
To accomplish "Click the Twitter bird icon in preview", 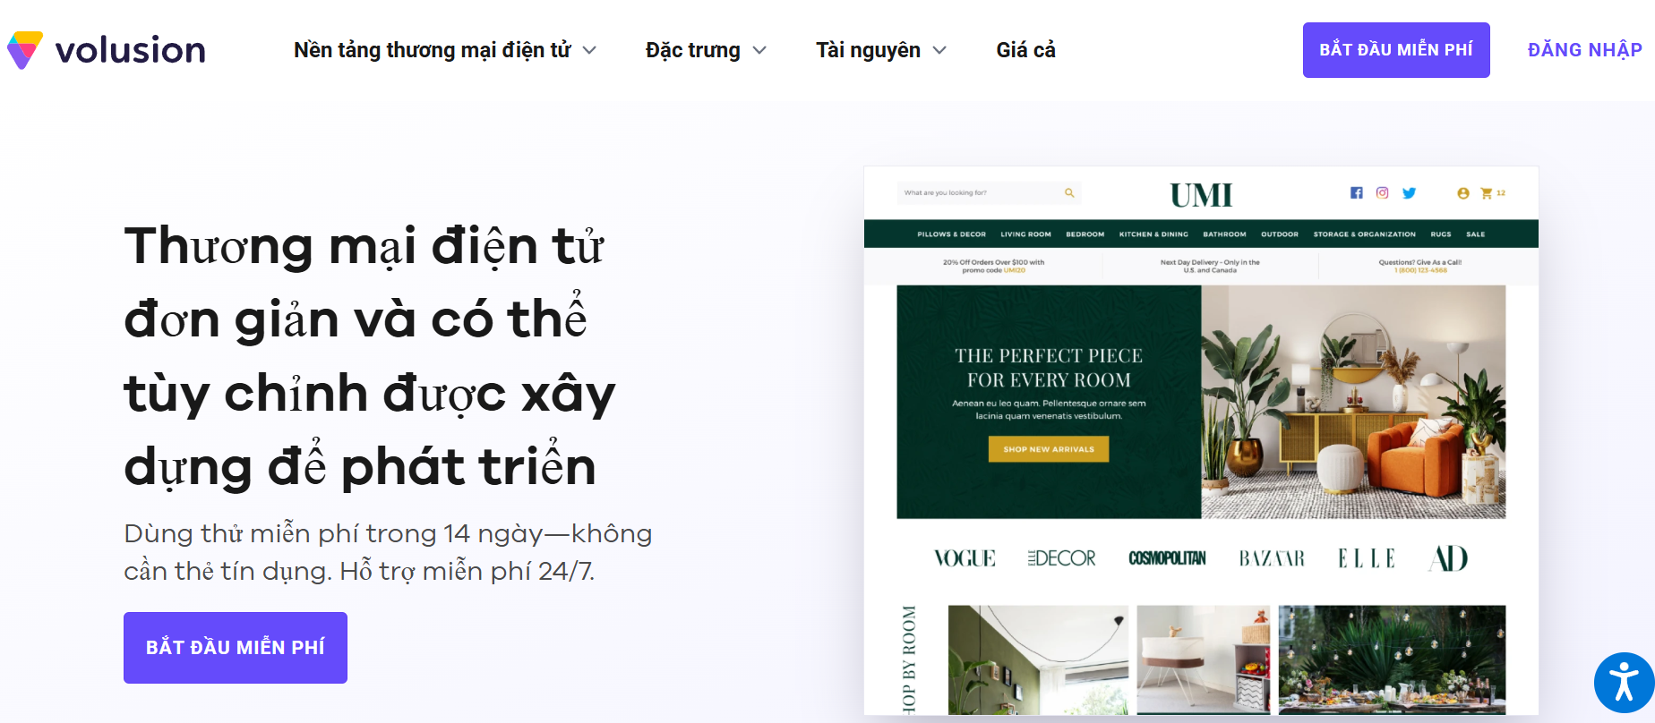I will (1409, 193).
